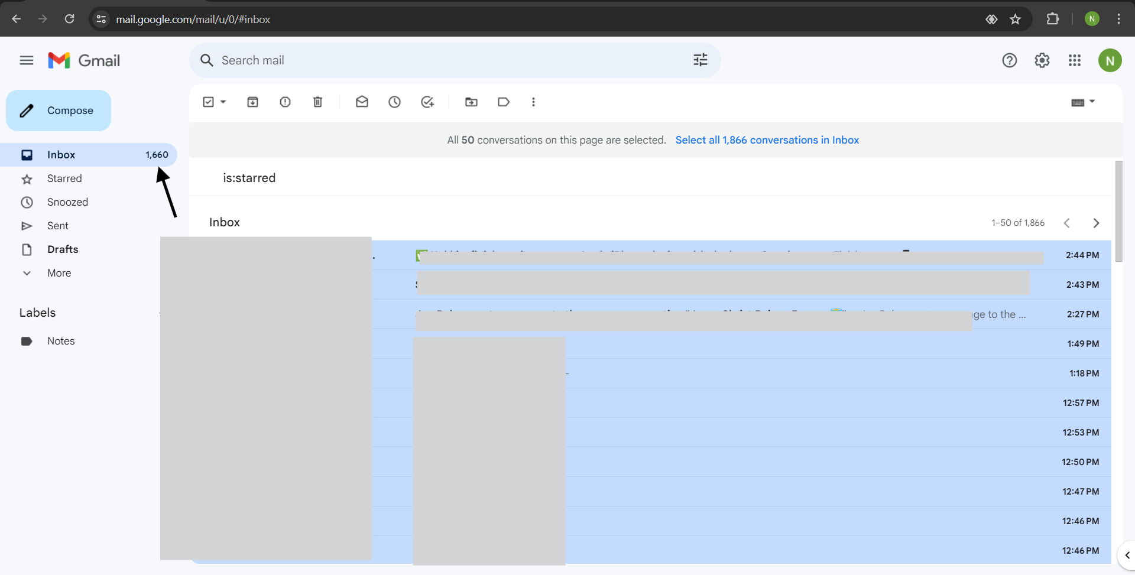Open the Chrome three-dot menu
The height and width of the screenshot is (575, 1135).
click(1118, 19)
